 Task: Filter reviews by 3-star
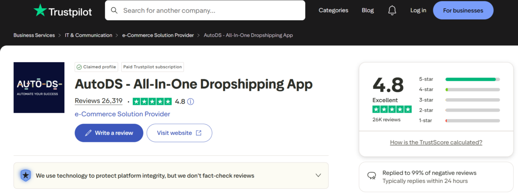coord(459,100)
